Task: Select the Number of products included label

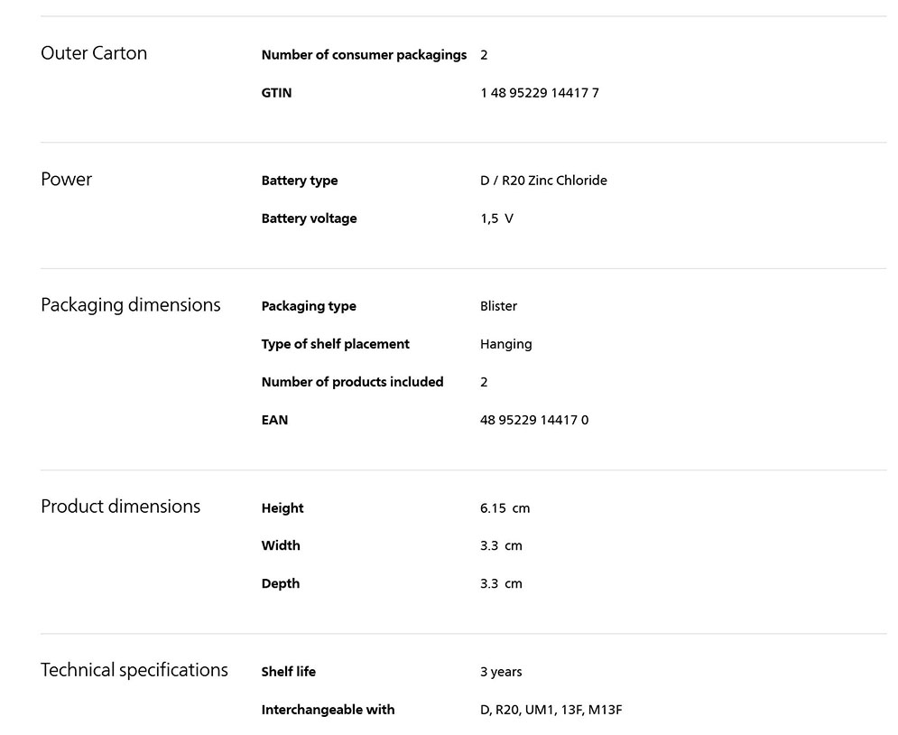Action: (x=352, y=382)
